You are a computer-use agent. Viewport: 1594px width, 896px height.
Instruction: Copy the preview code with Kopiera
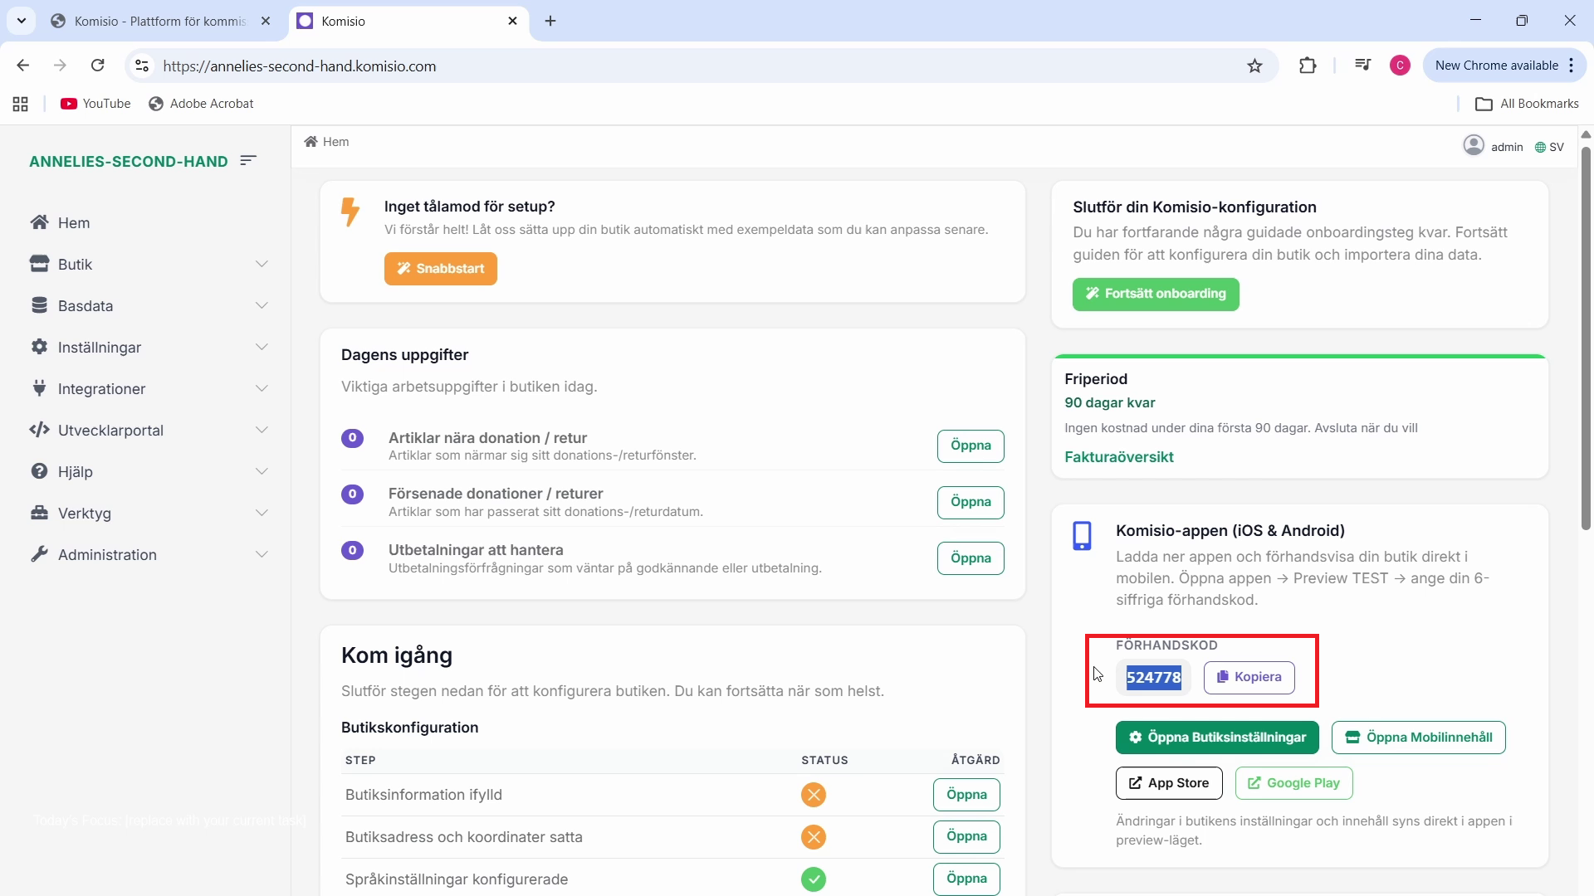(x=1249, y=677)
